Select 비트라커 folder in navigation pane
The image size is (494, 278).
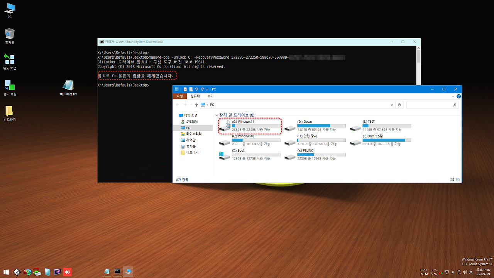[x=190, y=153]
